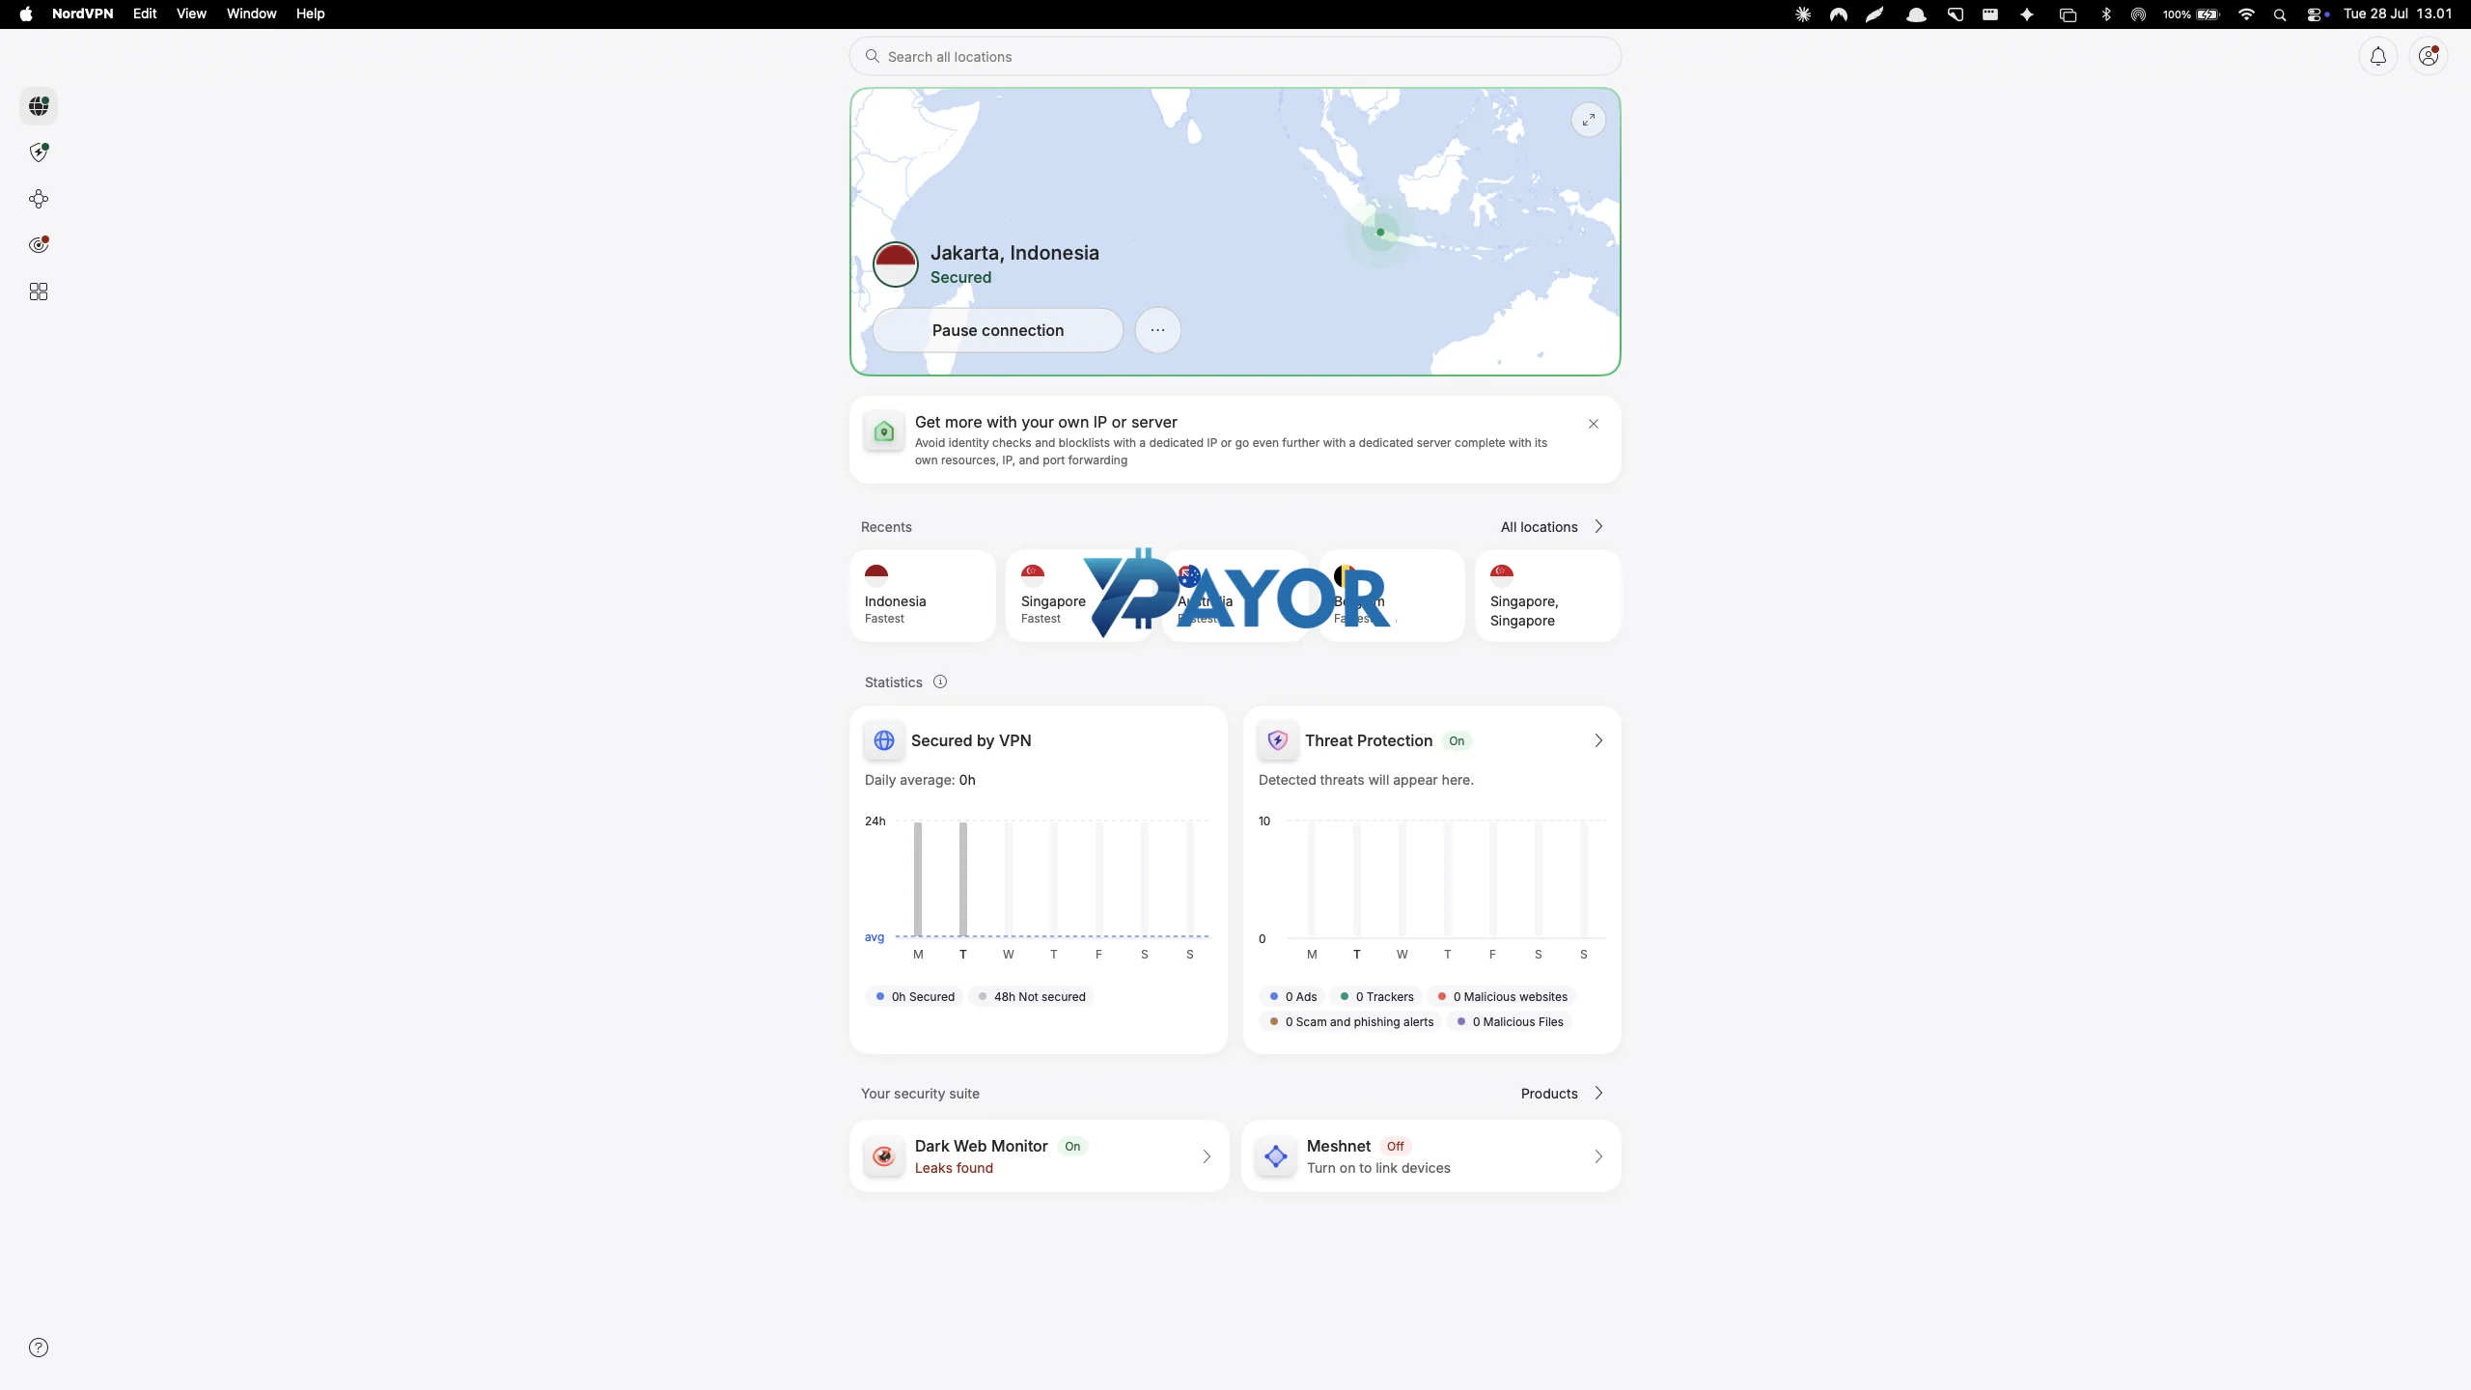Image resolution: width=2471 pixels, height=1390 pixels.
Task: Focus the Search all locations field
Action: click(1235, 57)
